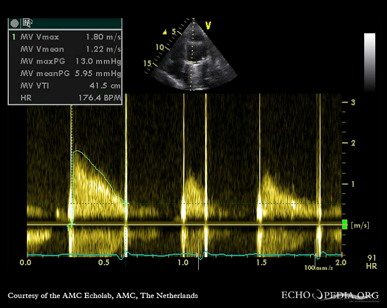This screenshot has height=308, width=387.
Task: Click the measurement list icon beside the circle
Action: tap(27, 23)
